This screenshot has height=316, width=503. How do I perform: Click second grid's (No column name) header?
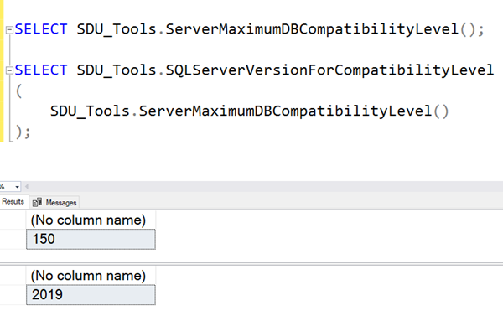click(x=91, y=276)
